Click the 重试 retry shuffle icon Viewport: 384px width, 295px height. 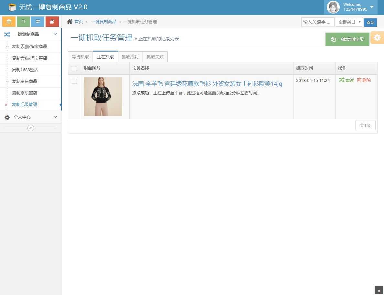[342, 80]
